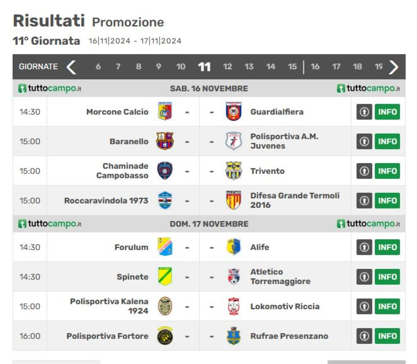Viewport: 417px width, 364px height.
Task: Select the Trivento team crest
Action: (x=234, y=171)
